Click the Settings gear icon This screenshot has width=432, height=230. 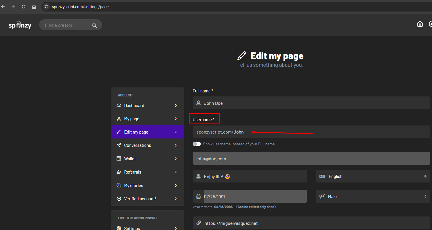[119, 228]
